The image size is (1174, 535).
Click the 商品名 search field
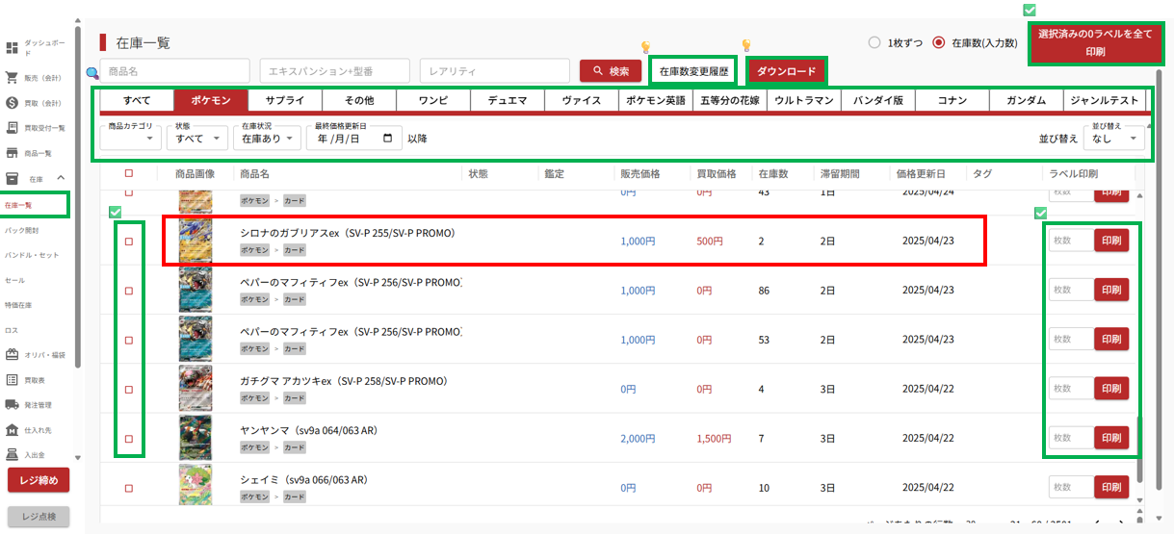click(175, 71)
